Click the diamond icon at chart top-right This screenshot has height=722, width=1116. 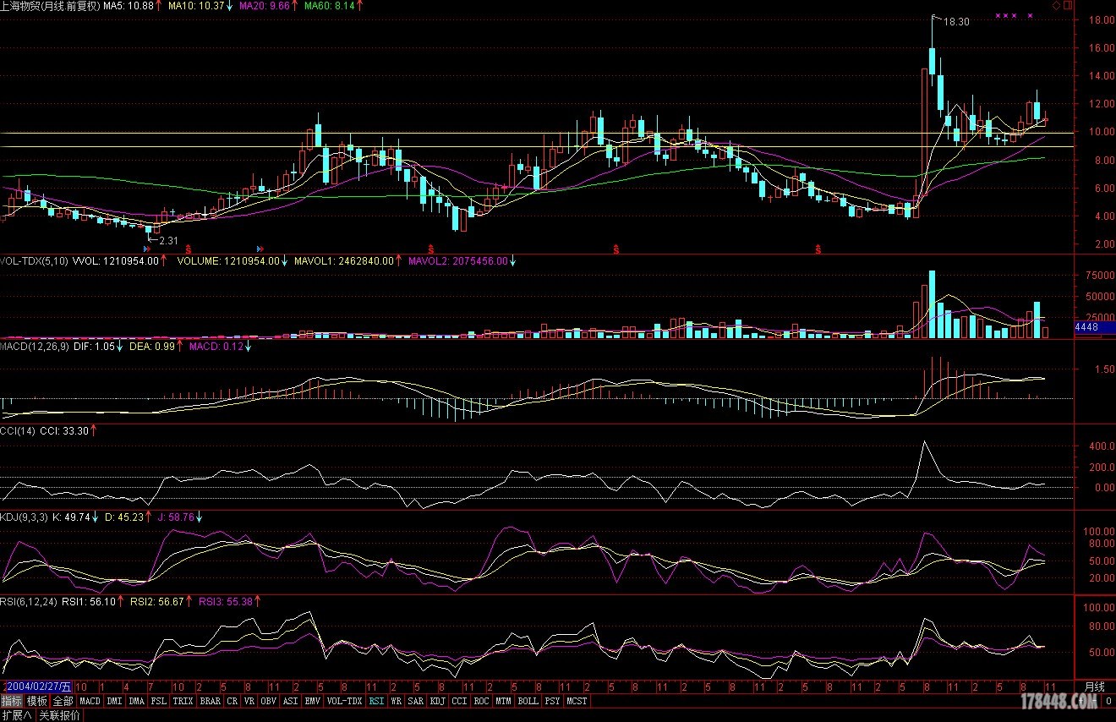click(x=1056, y=5)
